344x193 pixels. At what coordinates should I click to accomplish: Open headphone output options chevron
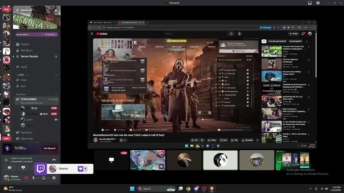48,178
